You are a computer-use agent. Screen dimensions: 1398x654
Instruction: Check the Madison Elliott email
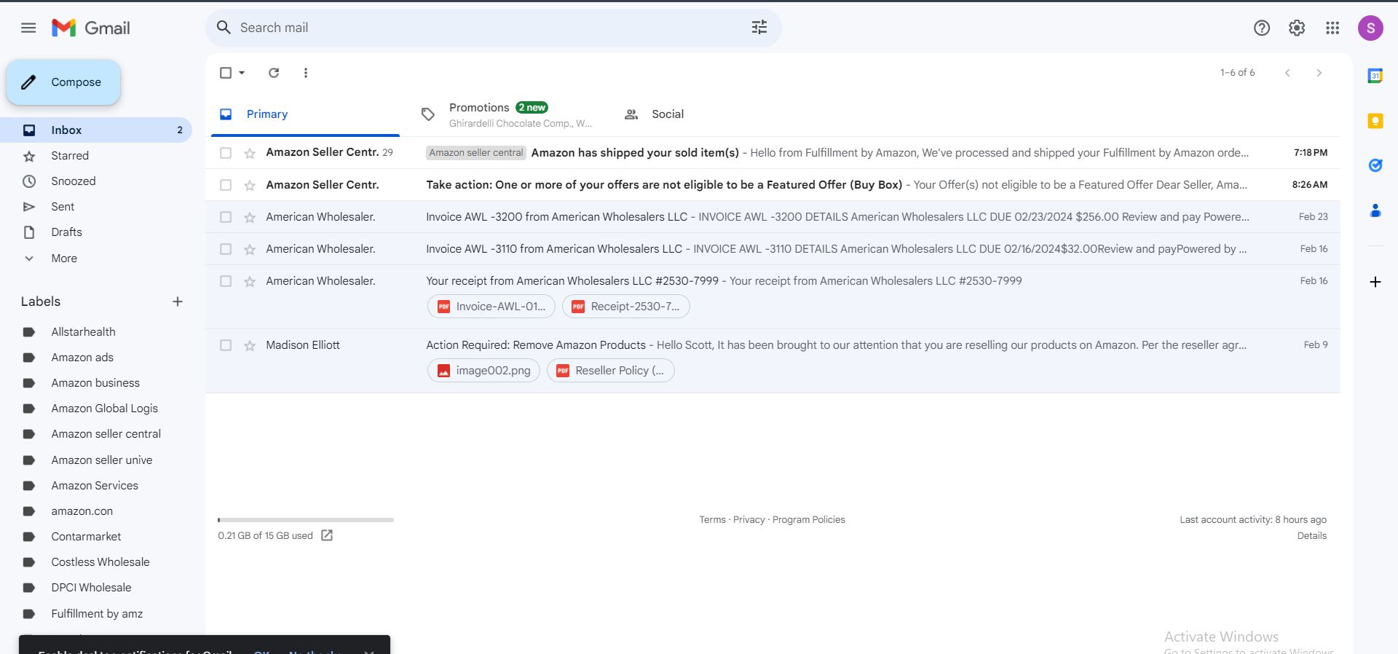click(226, 345)
